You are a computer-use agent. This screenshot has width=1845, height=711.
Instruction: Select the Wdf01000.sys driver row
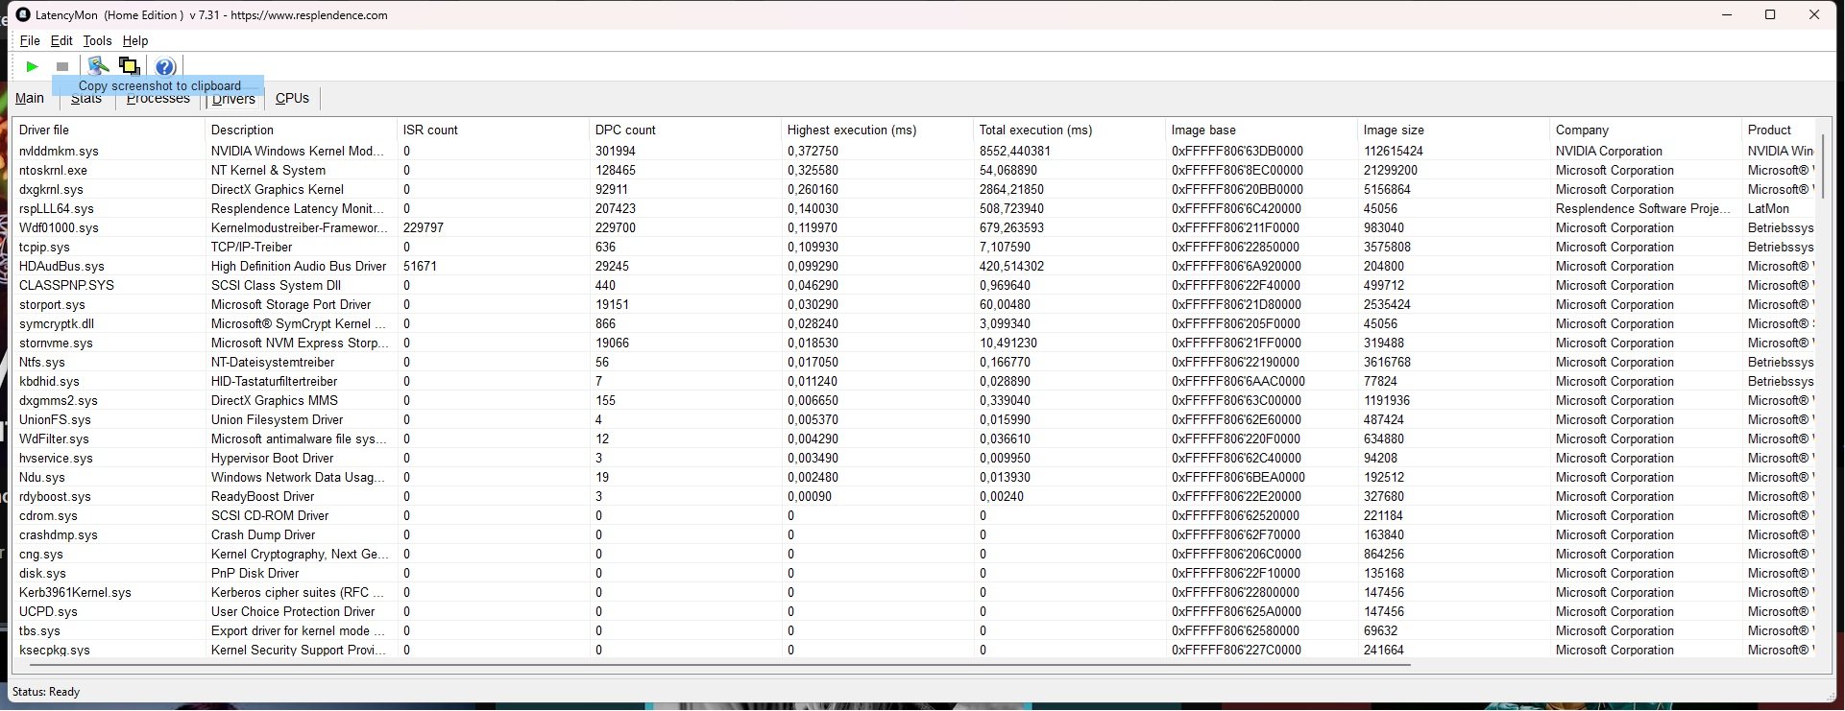click(x=915, y=227)
